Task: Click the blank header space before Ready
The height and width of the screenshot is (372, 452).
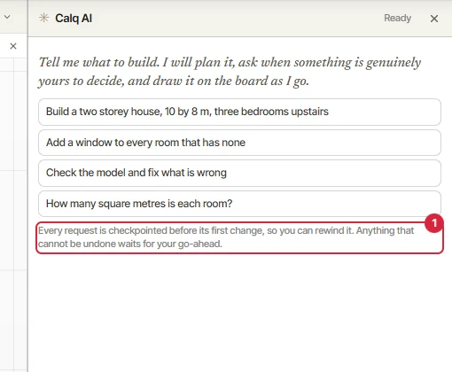Action: tap(237, 19)
